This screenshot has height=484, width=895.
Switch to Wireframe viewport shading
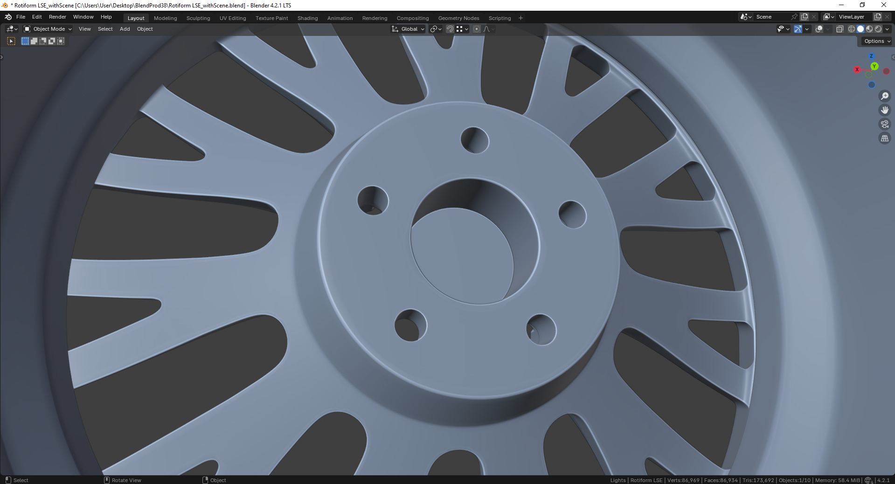point(852,29)
